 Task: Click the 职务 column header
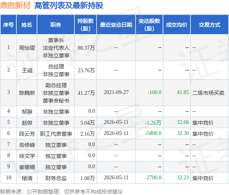[56, 24]
